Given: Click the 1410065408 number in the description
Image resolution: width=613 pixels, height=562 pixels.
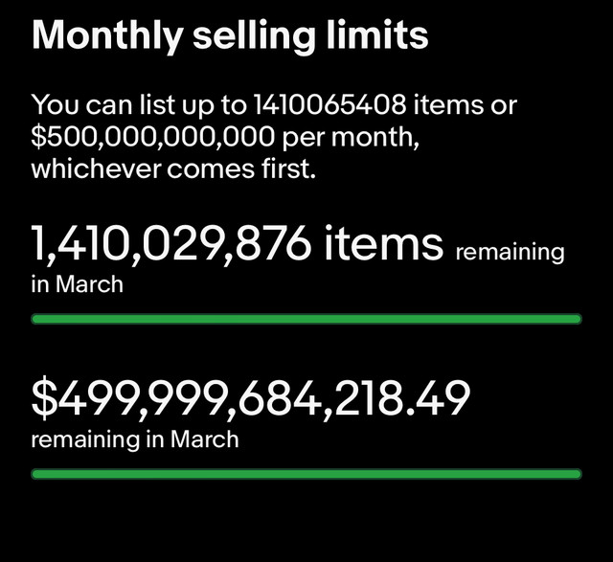Looking at the screenshot, I should point(329,104).
